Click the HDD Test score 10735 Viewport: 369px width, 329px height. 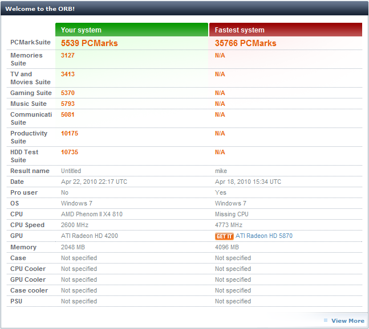click(70, 152)
